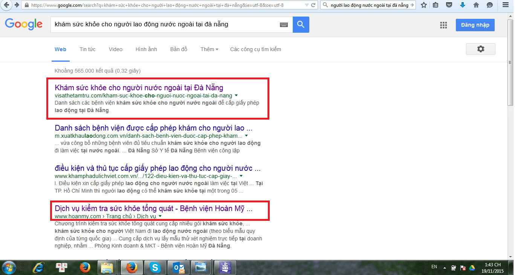Switch to the Video tab

(116, 49)
